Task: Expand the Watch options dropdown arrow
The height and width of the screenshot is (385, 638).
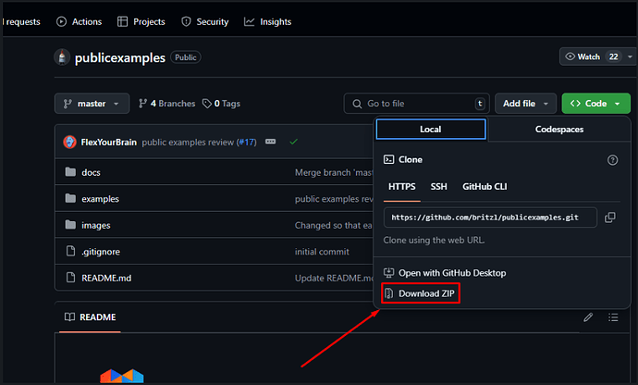Action: (x=630, y=56)
